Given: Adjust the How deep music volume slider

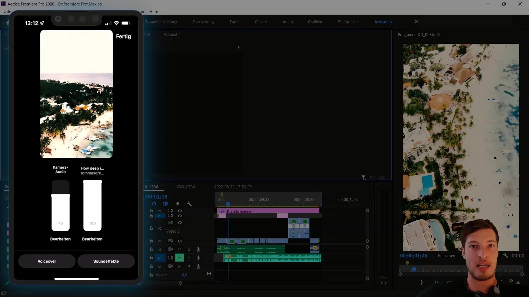Looking at the screenshot, I should coord(93,206).
